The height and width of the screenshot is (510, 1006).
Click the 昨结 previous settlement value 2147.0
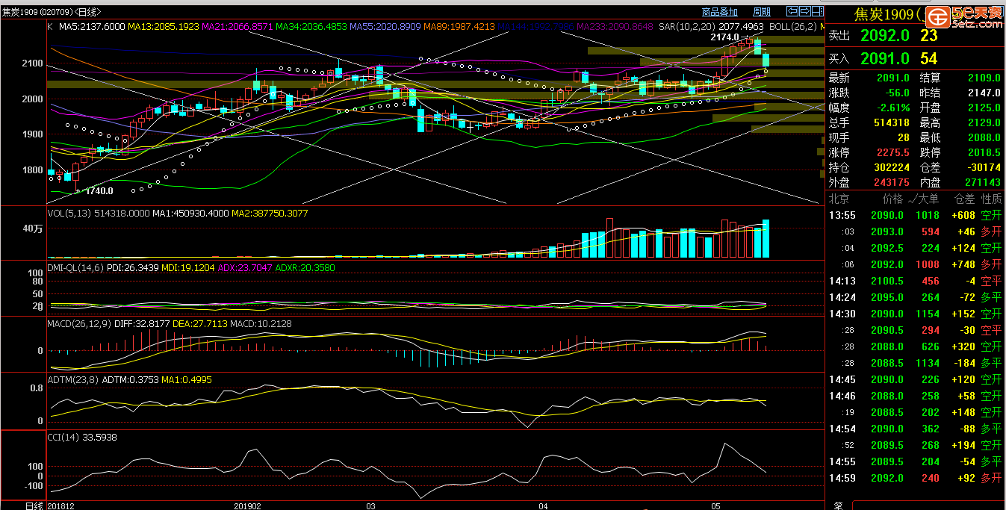point(984,93)
